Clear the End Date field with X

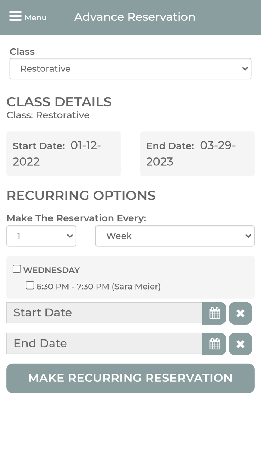240,344
